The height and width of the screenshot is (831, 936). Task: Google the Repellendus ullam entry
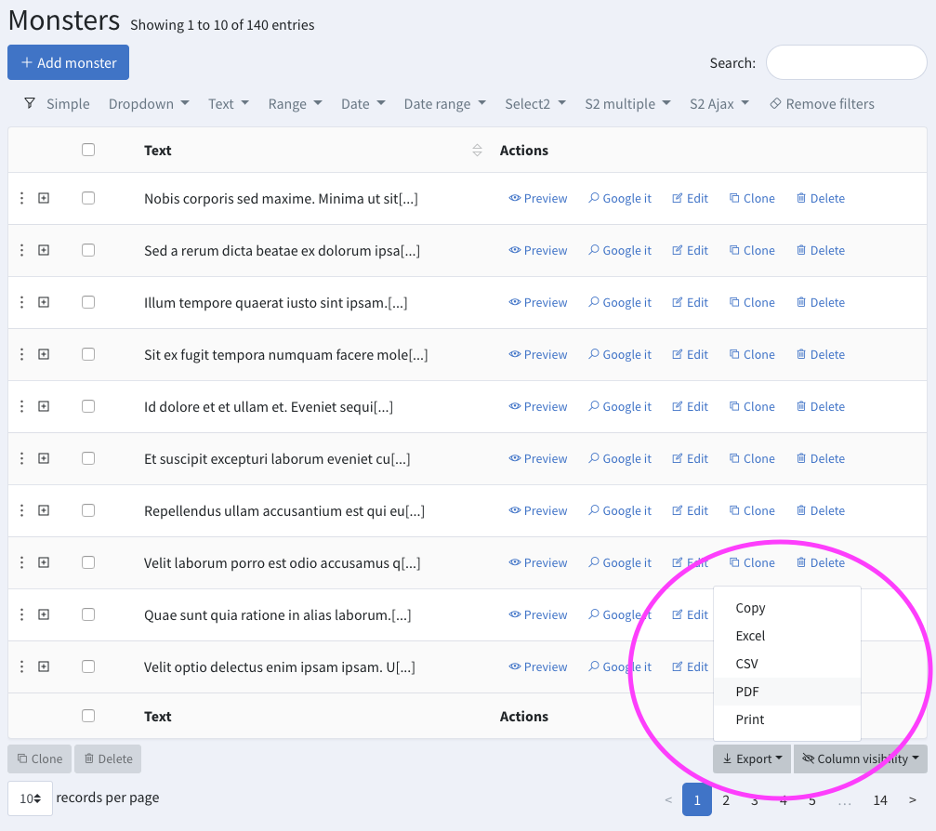620,510
